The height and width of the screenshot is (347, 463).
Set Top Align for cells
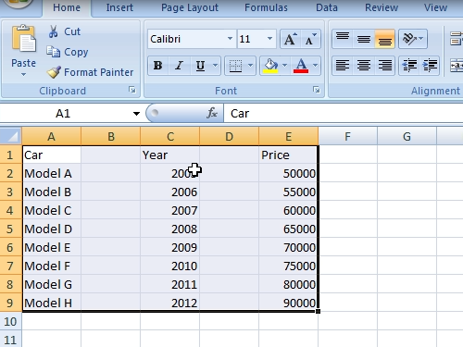tap(343, 39)
